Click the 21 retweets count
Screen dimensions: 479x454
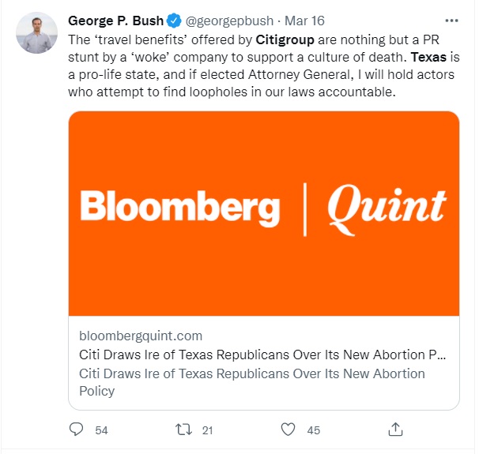pyautogui.click(x=207, y=430)
